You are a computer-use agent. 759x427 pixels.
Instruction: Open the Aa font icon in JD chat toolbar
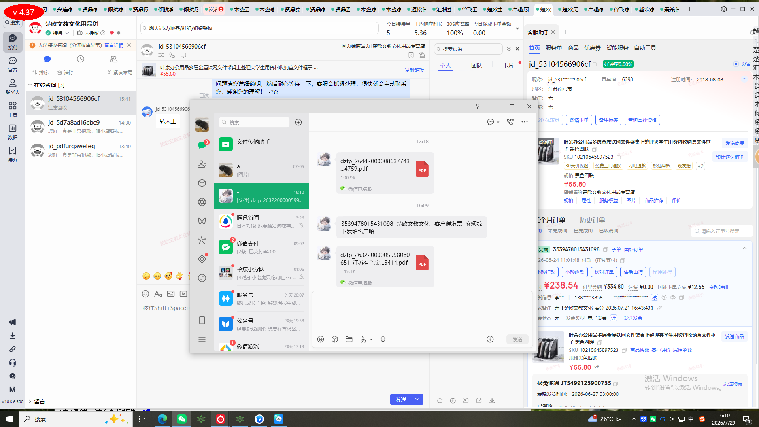[158, 294]
